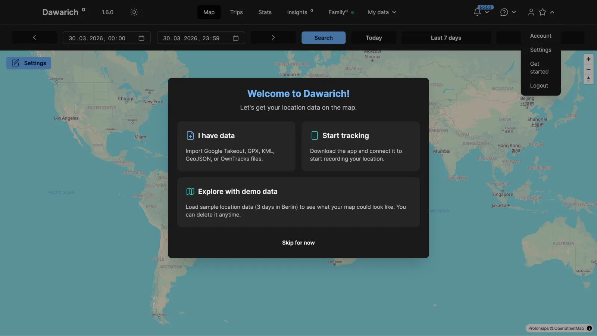This screenshot has height=336, width=597.
Task: Choose Get started in user menu
Action: coord(539,68)
